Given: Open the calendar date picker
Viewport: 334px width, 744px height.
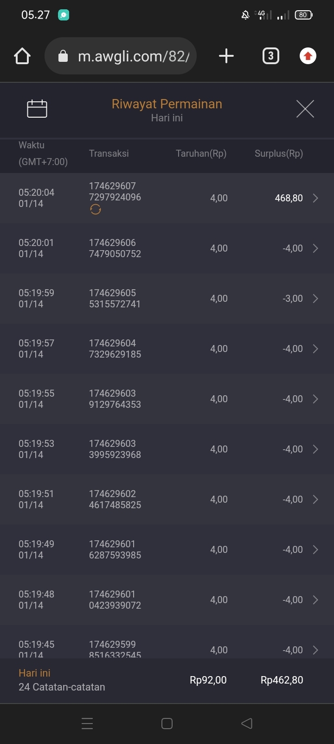Looking at the screenshot, I should click(37, 109).
